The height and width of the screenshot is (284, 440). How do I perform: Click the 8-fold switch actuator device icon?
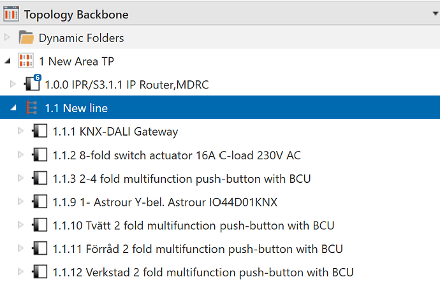pyautogui.click(x=40, y=155)
